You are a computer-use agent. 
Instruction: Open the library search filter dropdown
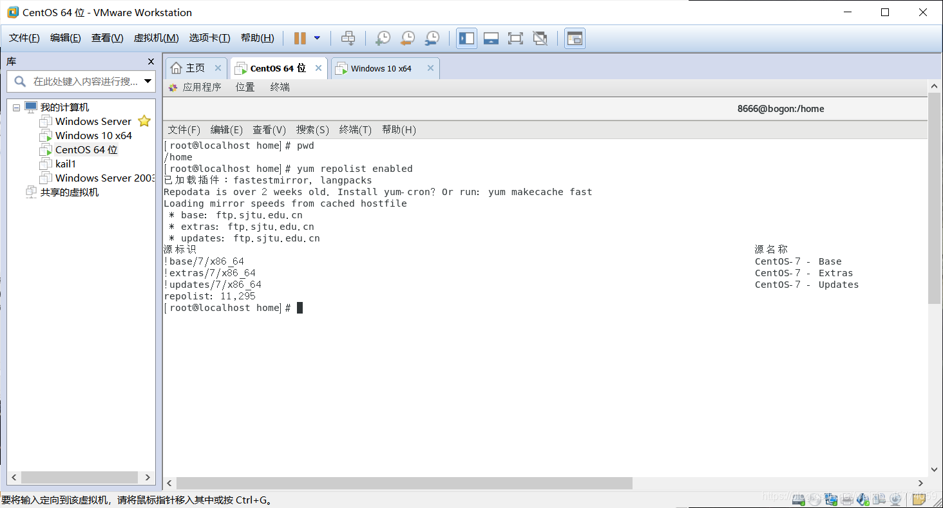click(149, 82)
